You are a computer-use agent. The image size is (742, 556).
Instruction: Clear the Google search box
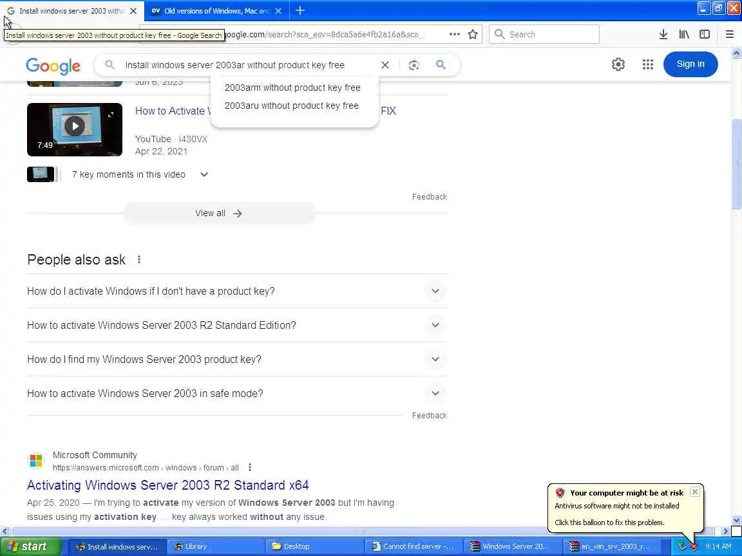385,65
